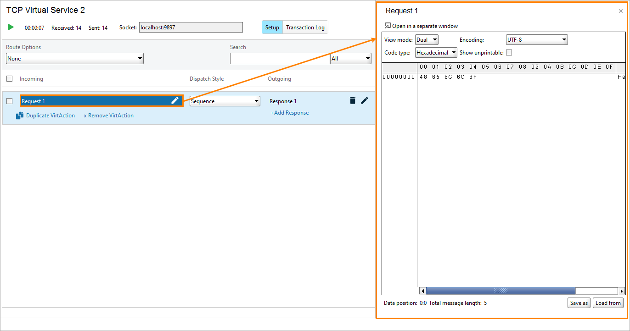The height and width of the screenshot is (331, 630).
Task: Delete Response 1 with the trash icon
Action: coord(352,100)
